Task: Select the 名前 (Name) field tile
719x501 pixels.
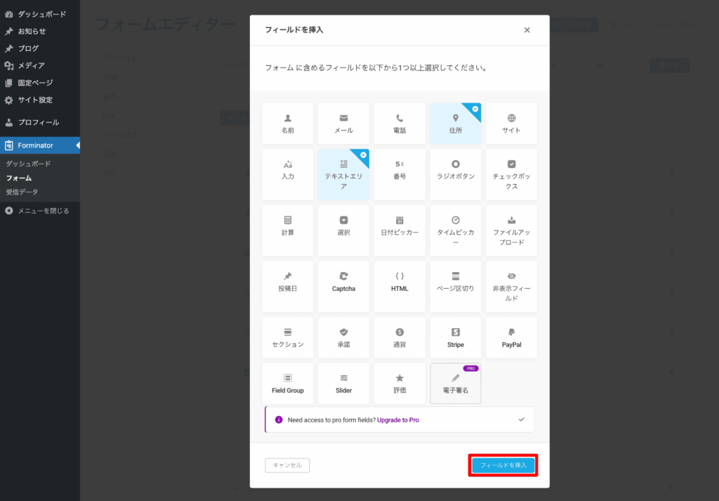Action: click(288, 124)
